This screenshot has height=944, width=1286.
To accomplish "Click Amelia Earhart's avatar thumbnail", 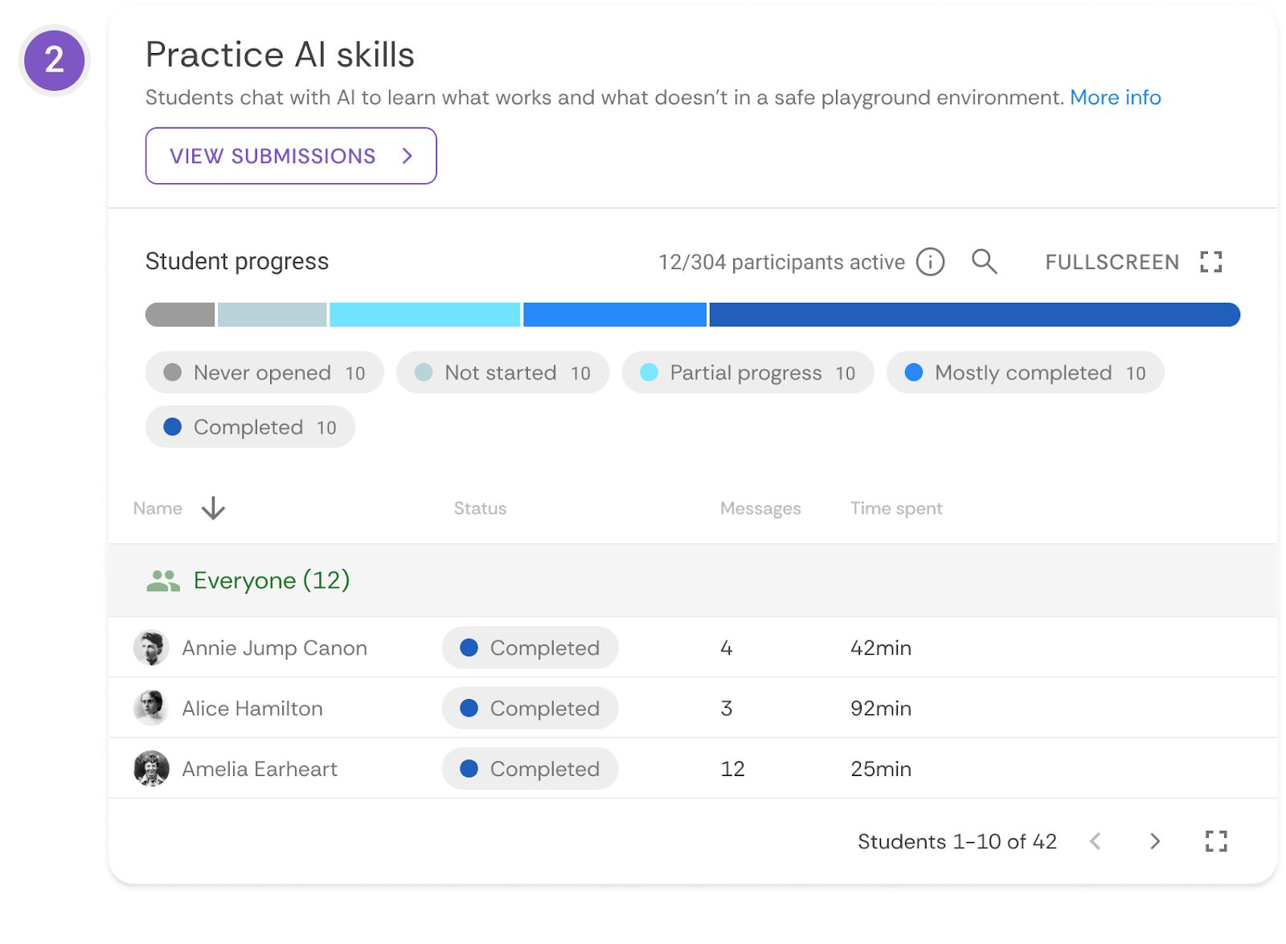I will pos(151,769).
